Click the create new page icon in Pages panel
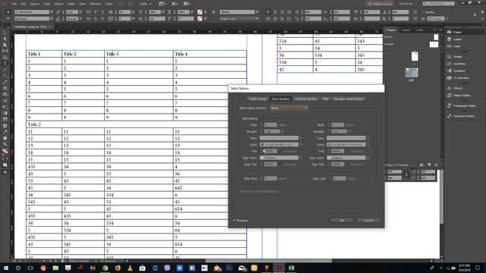Viewport: 486px width, 273px height. point(429,165)
